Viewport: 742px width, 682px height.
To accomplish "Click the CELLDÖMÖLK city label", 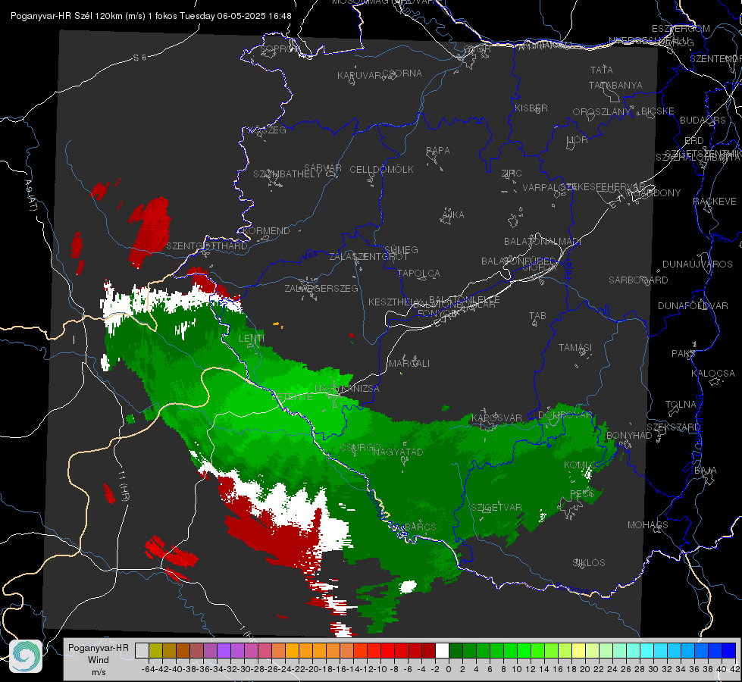I will point(381,170).
